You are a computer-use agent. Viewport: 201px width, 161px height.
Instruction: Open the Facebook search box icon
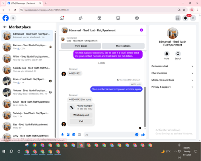(13, 18)
